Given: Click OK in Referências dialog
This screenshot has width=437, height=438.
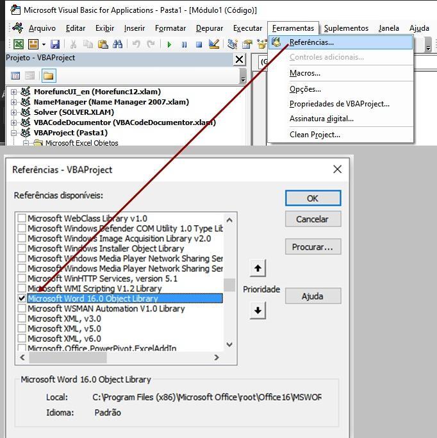Looking at the screenshot, I should tap(313, 198).
